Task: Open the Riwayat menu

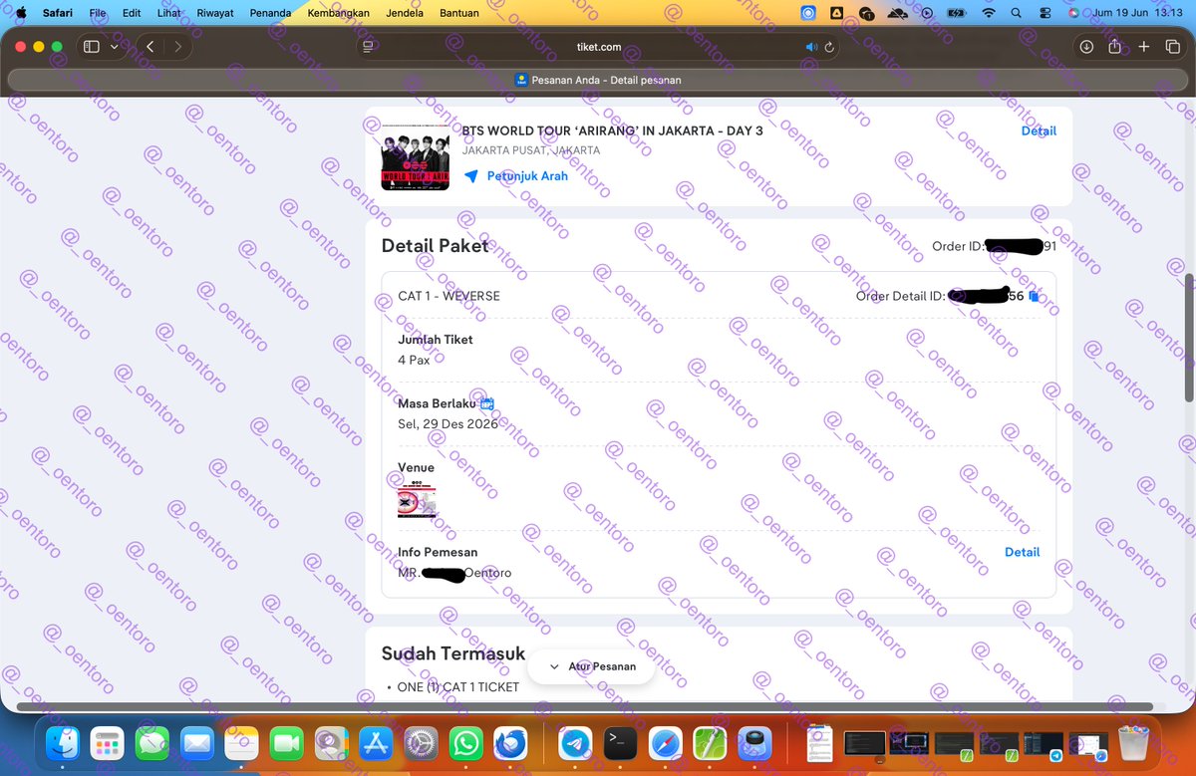Action: click(x=215, y=13)
